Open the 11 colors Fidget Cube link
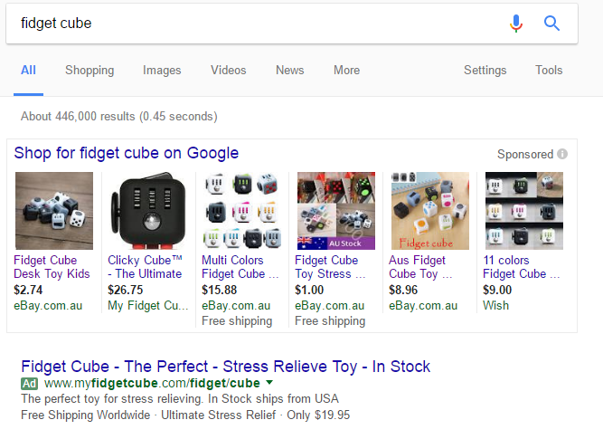Image resolution: width=603 pixels, height=439 pixels. click(521, 267)
